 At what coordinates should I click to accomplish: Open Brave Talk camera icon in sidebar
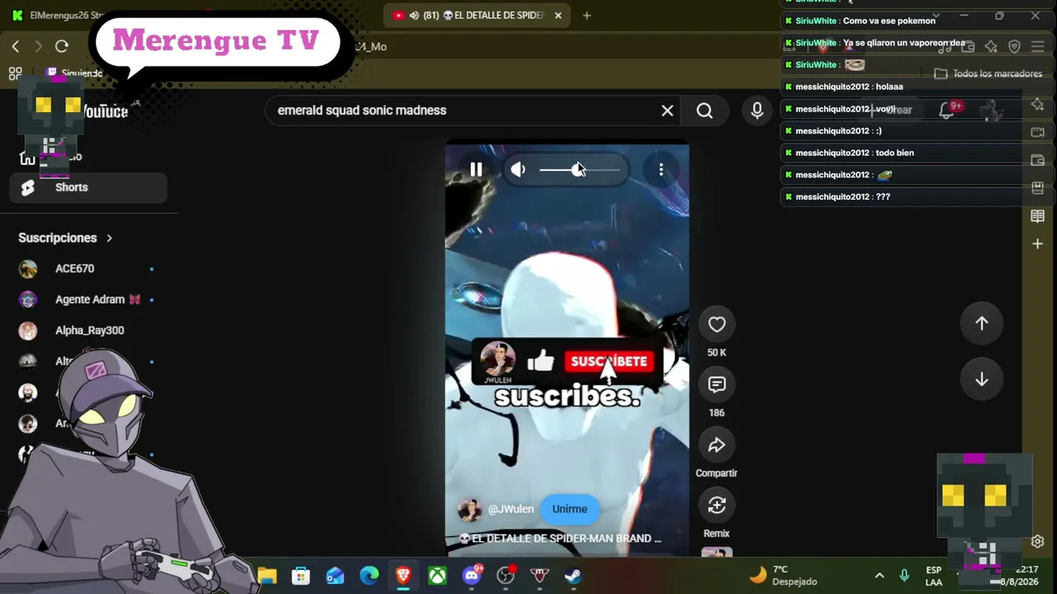pos(1038,132)
